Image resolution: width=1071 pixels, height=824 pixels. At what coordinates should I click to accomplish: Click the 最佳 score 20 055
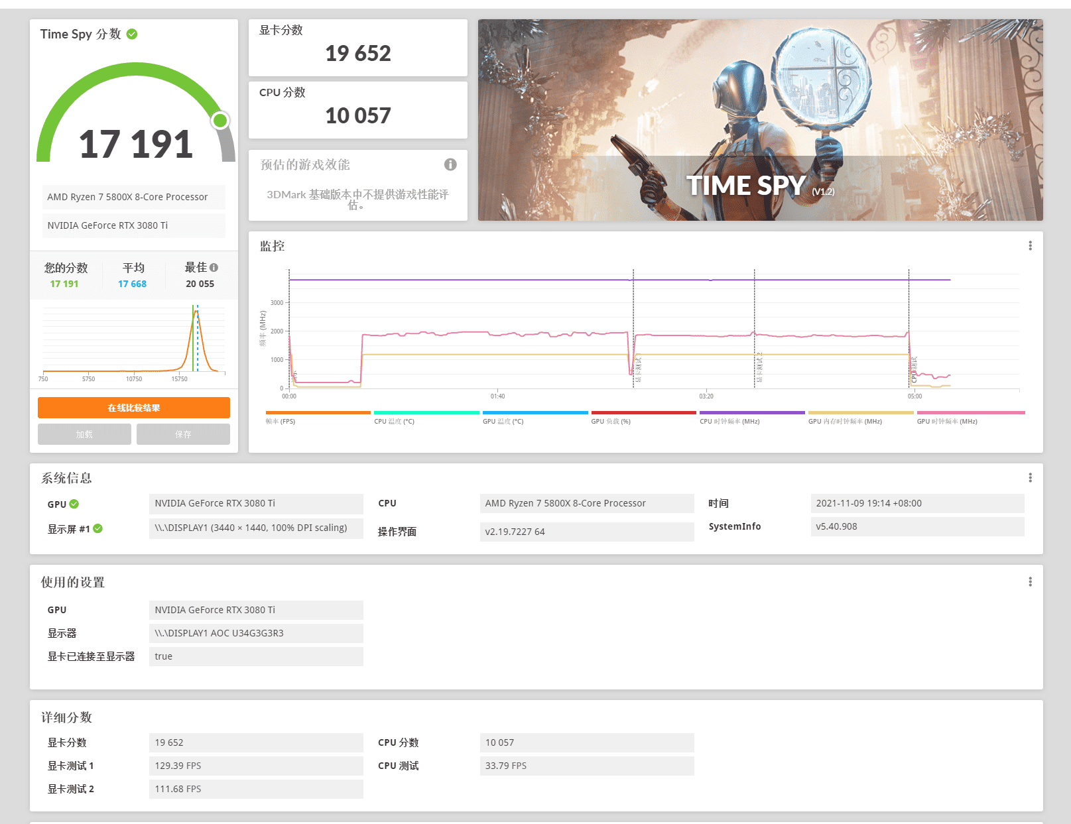200,284
